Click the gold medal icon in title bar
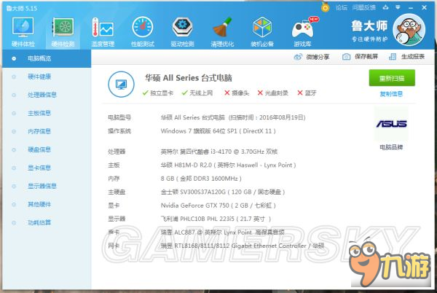437x293 pixels. [326, 7]
